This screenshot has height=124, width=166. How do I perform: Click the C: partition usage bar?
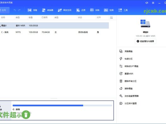(62, 105)
